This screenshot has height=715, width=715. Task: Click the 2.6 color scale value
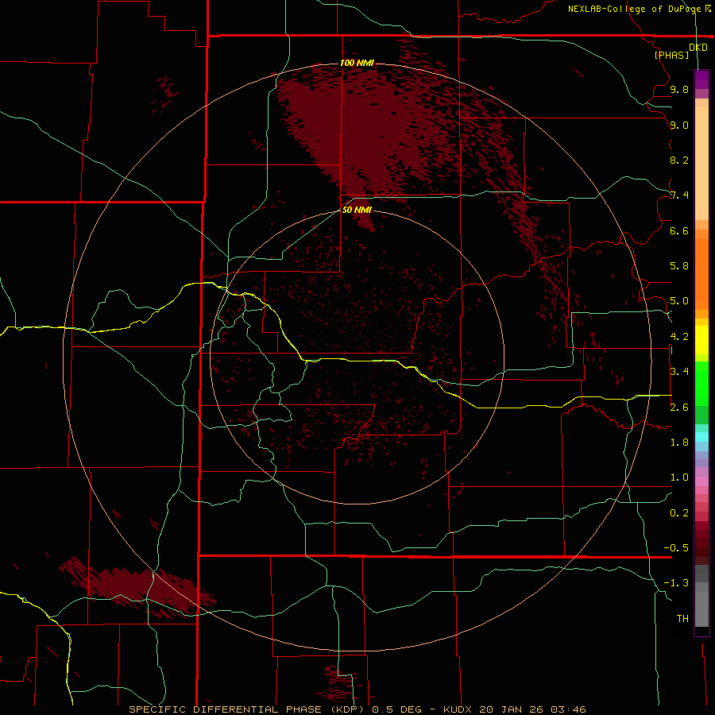point(679,408)
